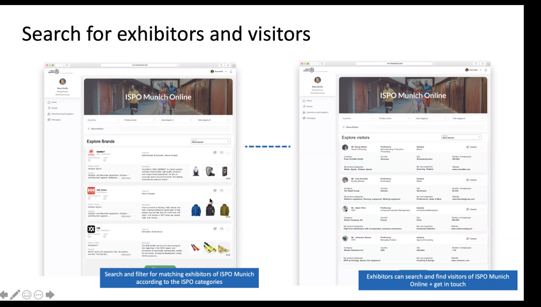Screen dimensions: 541x307
Task: Open website www.onlinecompany.fr
Action: (x=462, y=229)
